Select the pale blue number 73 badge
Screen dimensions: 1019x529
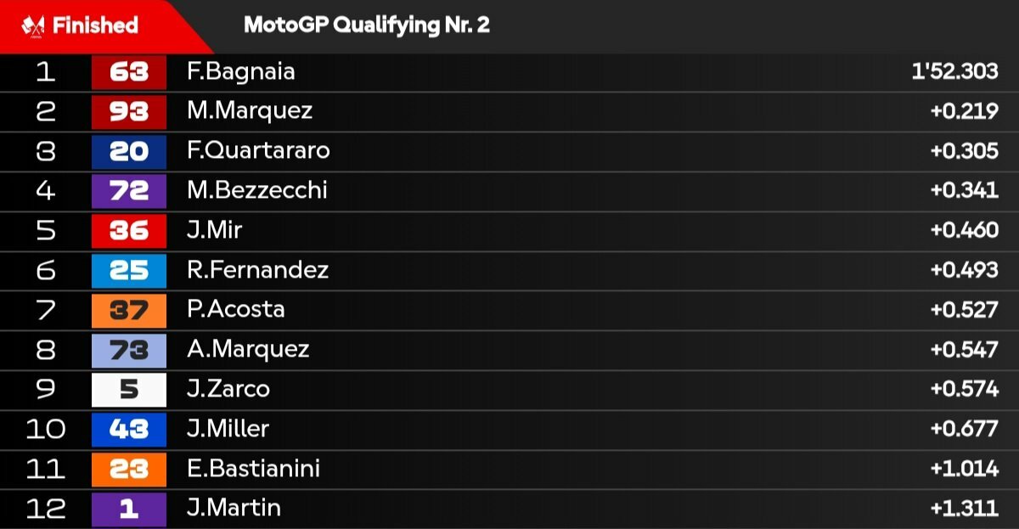click(129, 350)
